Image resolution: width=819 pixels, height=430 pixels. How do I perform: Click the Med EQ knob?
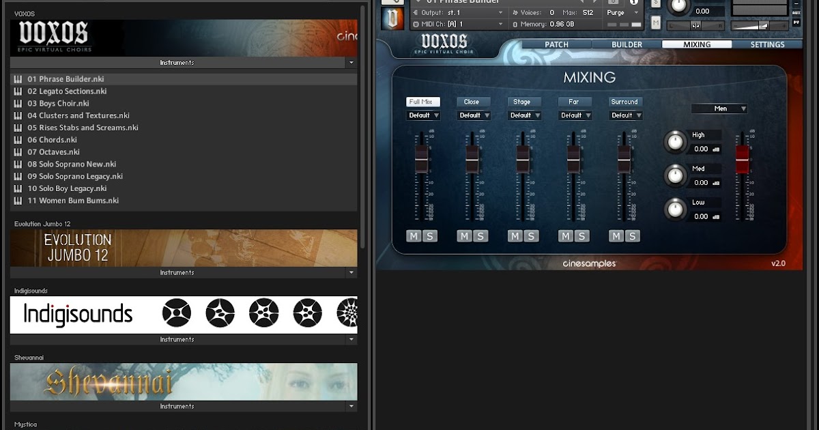[675, 175]
